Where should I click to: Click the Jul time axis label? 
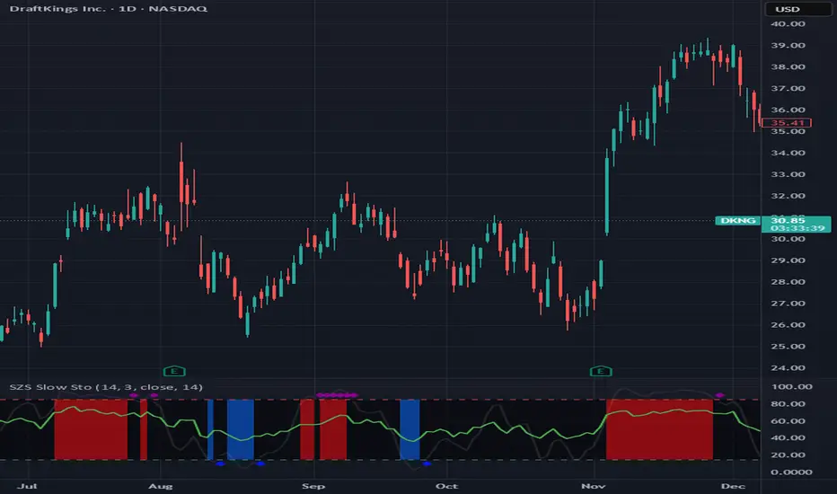[x=27, y=486]
